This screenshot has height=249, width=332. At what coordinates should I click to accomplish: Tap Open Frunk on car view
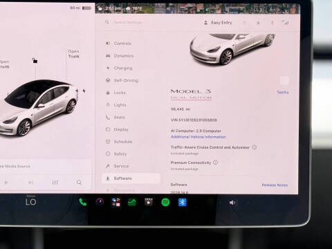4,64
